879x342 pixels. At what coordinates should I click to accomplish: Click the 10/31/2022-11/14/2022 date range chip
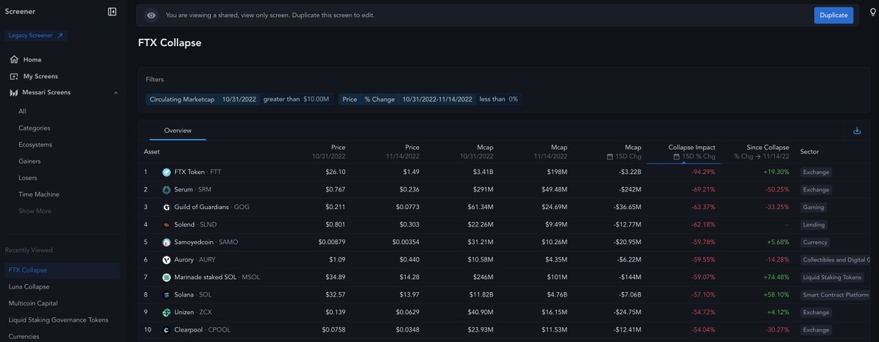(x=437, y=99)
